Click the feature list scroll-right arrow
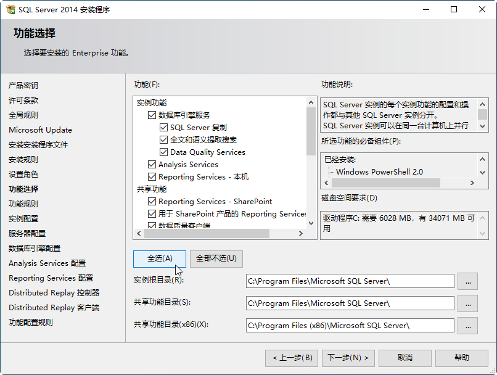Image resolution: width=497 pixels, height=375 pixels. 301,234
